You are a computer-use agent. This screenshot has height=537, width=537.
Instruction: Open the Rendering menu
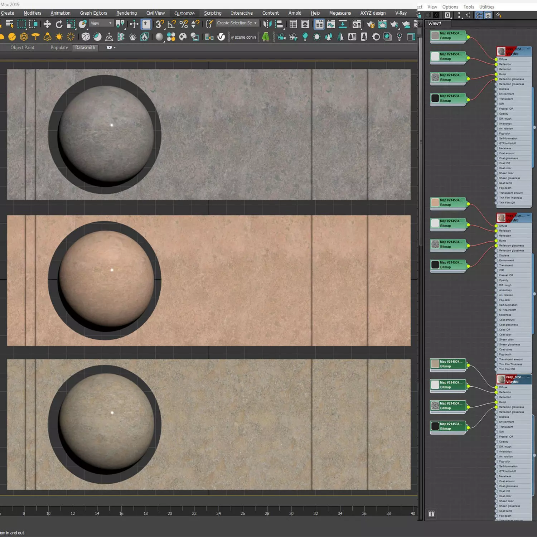pyautogui.click(x=126, y=13)
